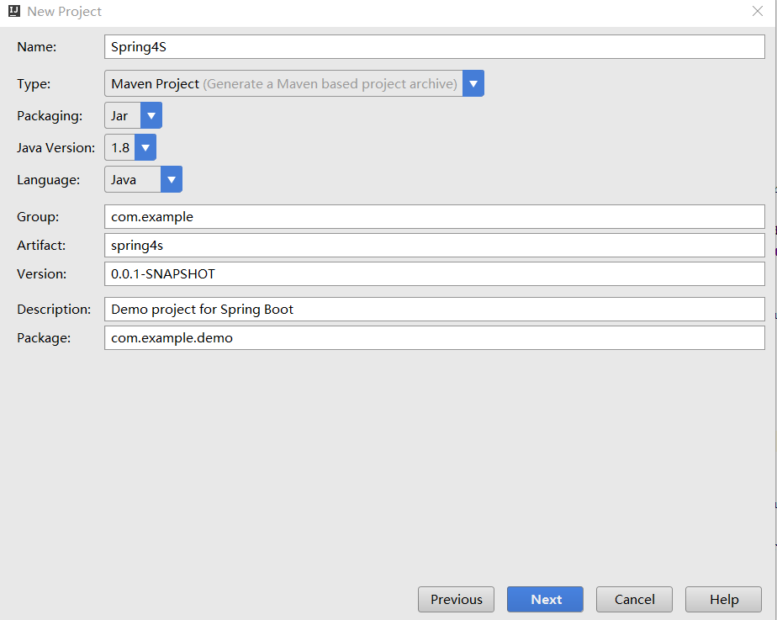Select the Maven Project type combo box

(x=293, y=84)
